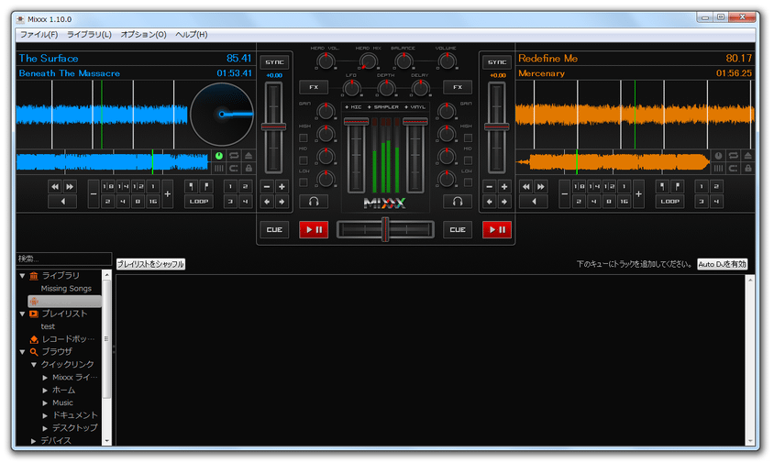Image resolution: width=774 pixels, height=463 pixels.
Task: Click the crossfader slider handle
Action: [x=385, y=229]
